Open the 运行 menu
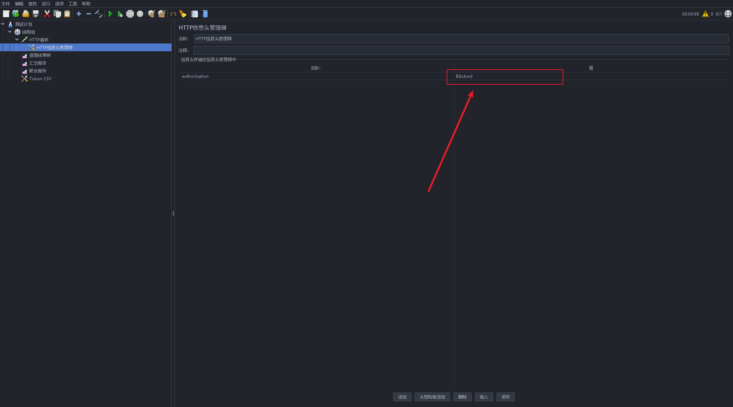 [x=46, y=4]
